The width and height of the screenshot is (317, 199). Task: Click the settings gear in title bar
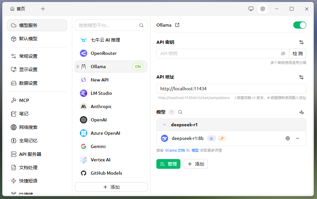[x=263, y=9]
